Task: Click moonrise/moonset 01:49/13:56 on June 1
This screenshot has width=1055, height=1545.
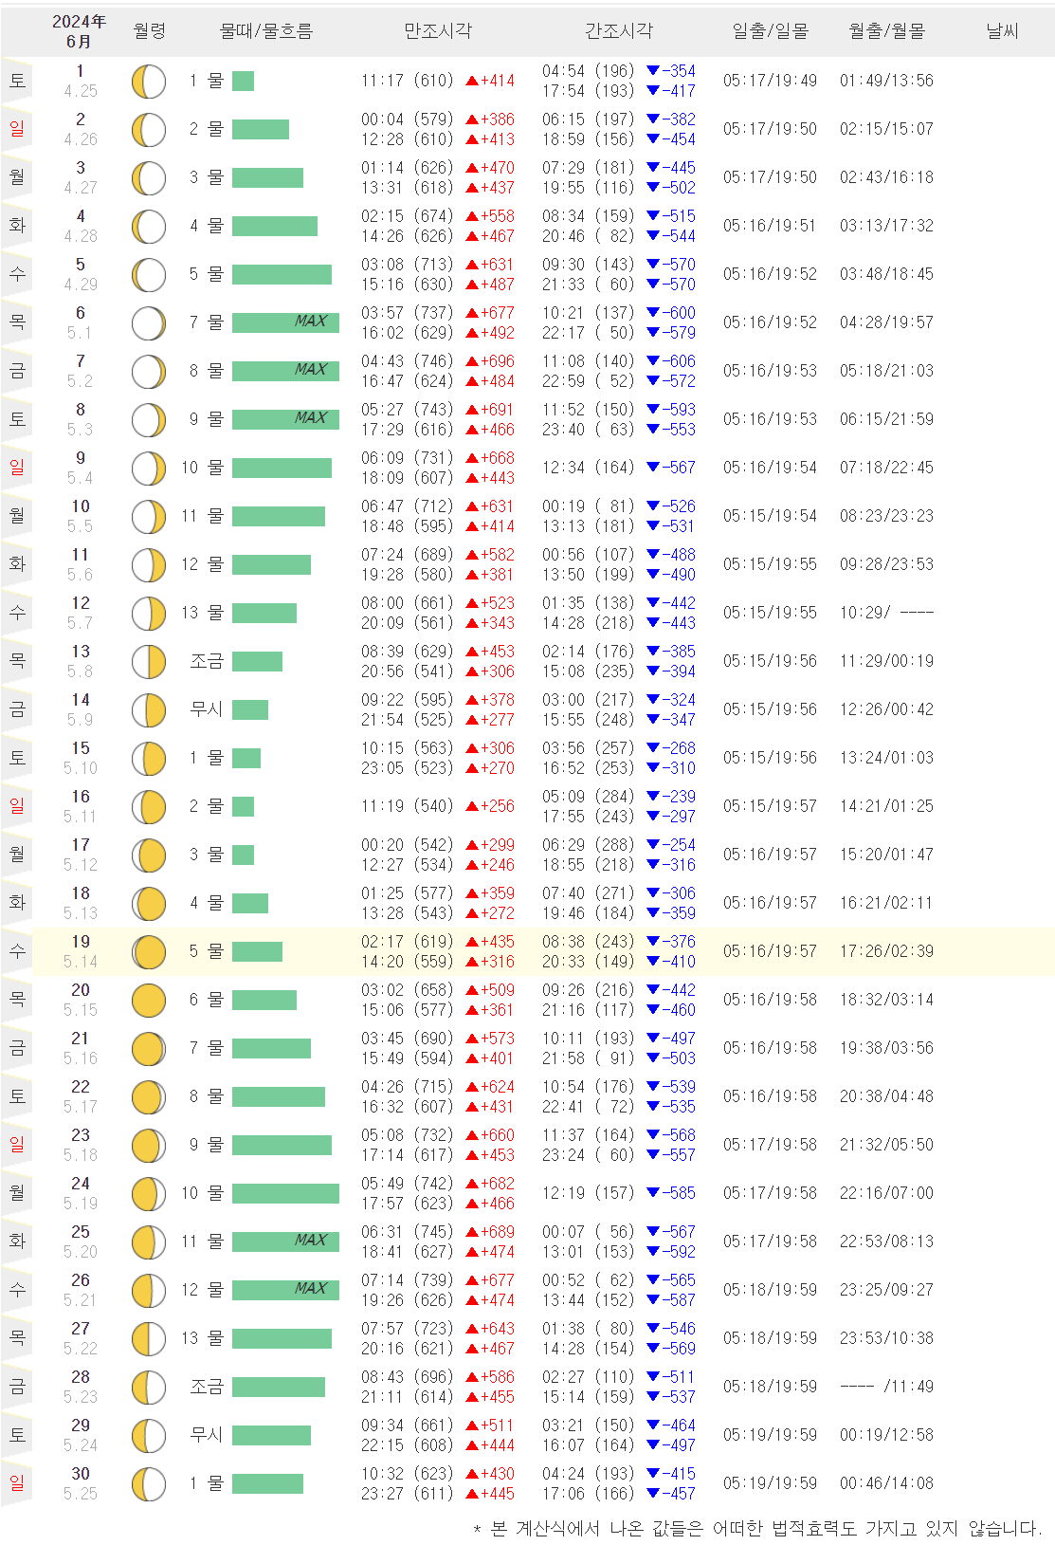Action: pyautogui.click(x=887, y=82)
